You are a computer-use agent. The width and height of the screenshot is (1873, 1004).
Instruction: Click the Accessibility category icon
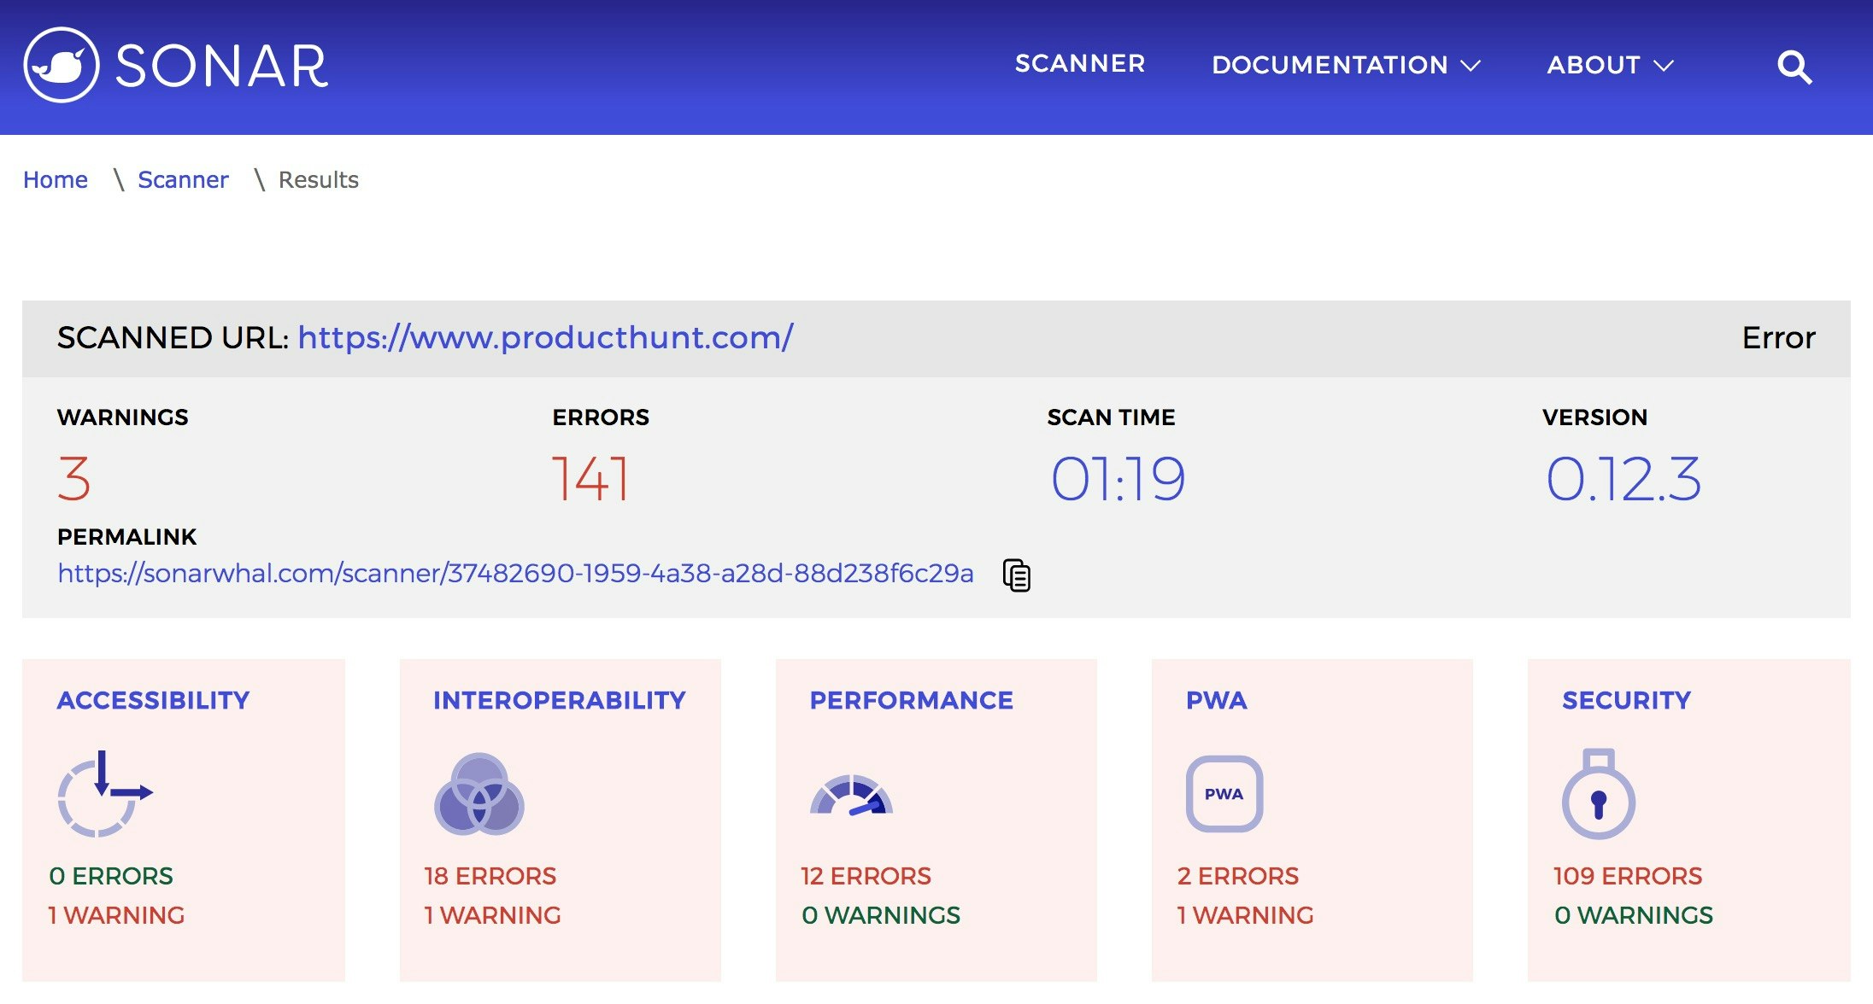point(104,794)
